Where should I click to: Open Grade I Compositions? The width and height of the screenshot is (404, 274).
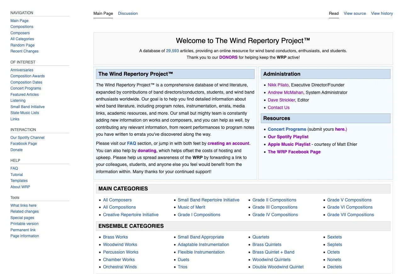[199, 215]
